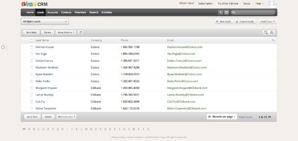This screenshot has width=298, height=141.
Task: Open the Reports tab
Action: click(x=94, y=12)
